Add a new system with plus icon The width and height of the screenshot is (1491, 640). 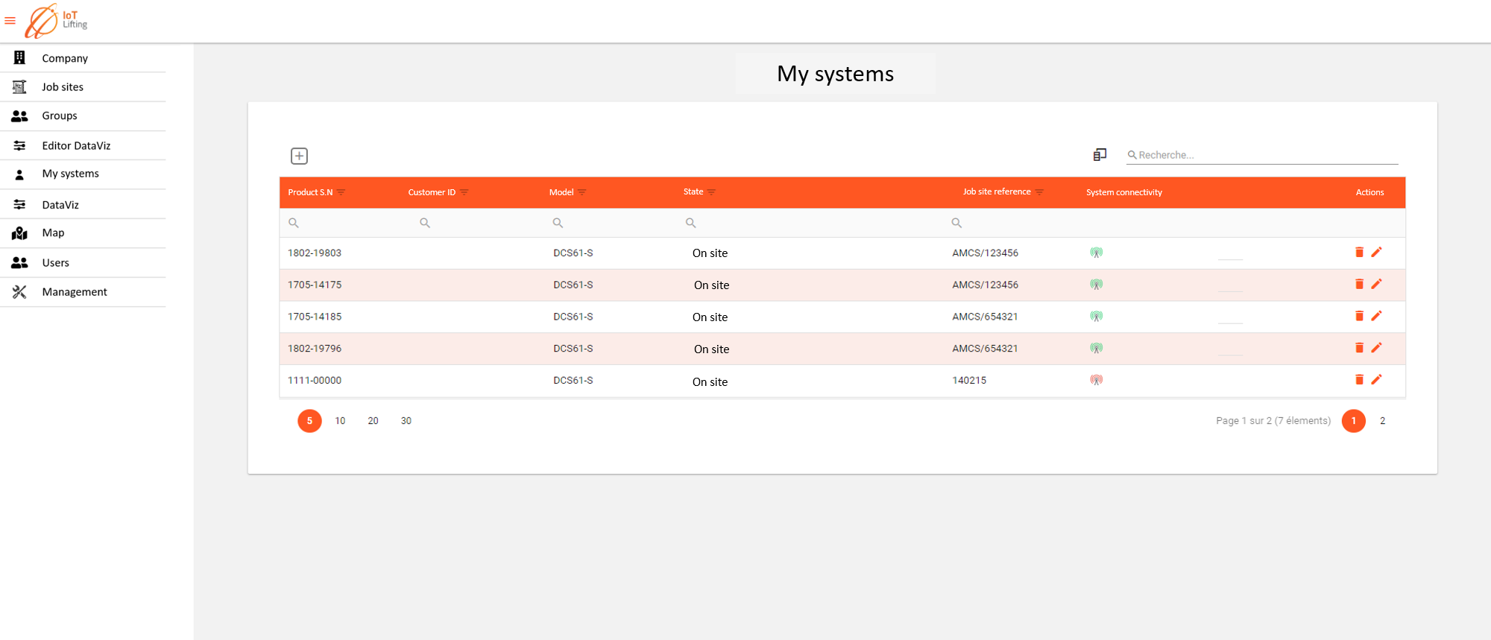(x=299, y=156)
